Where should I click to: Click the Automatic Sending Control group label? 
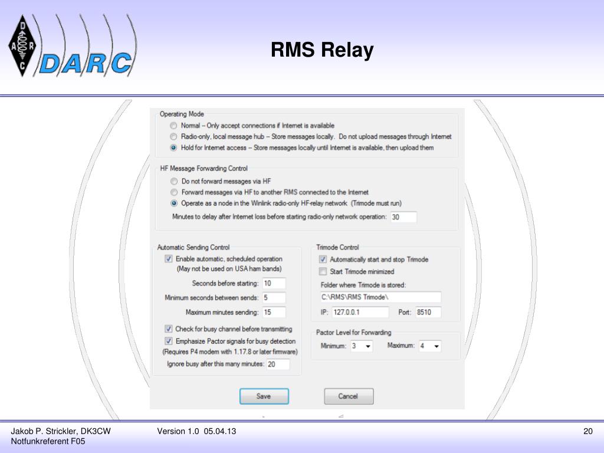193,247
